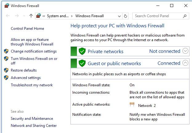
Task: Expand the Private networks section chevron
Action: tap(185, 51)
